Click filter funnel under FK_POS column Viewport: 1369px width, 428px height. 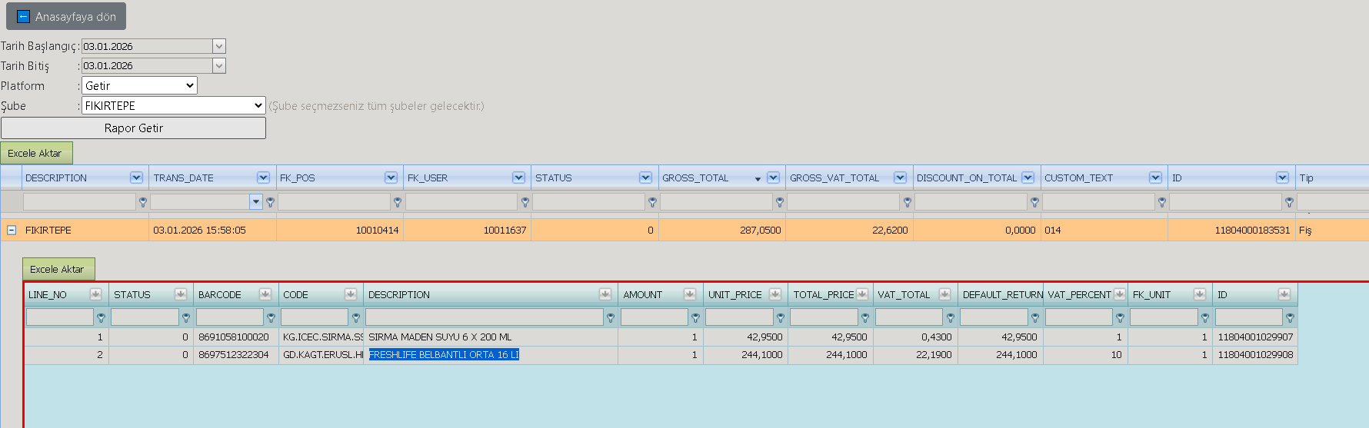(x=397, y=202)
